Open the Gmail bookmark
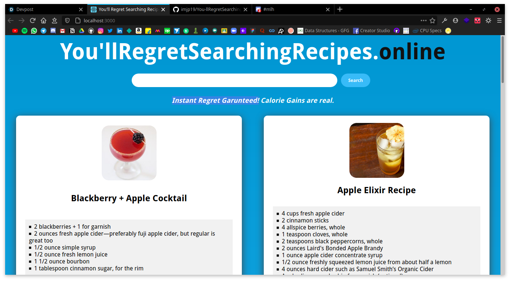 click(x=63, y=31)
